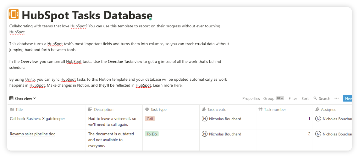Open Revamp sales pipeline doc task
This screenshot has width=359, height=158.
[x=33, y=134]
